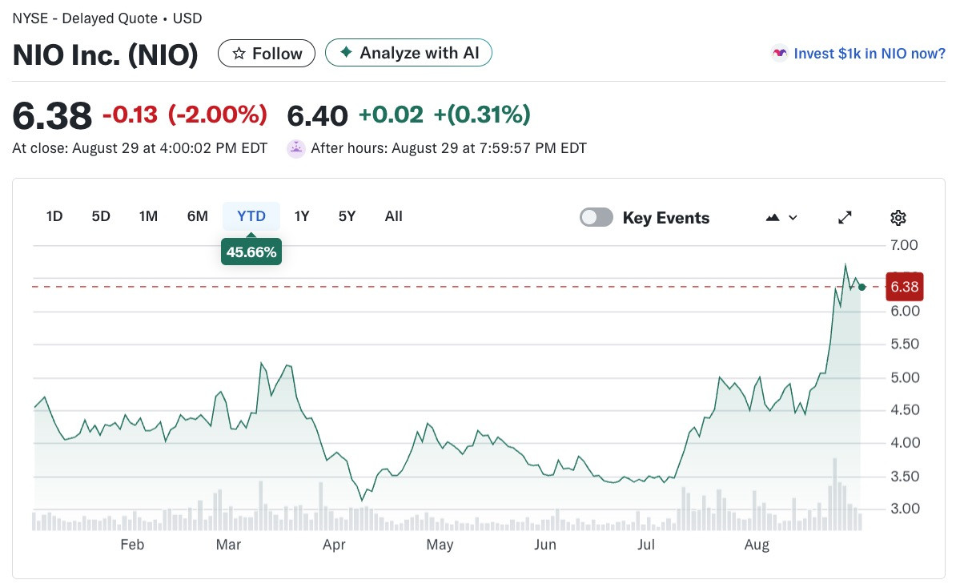This screenshot has width=960, height=588.
Task: Click the Aug label on x-axis
Action: pos(757,545)
